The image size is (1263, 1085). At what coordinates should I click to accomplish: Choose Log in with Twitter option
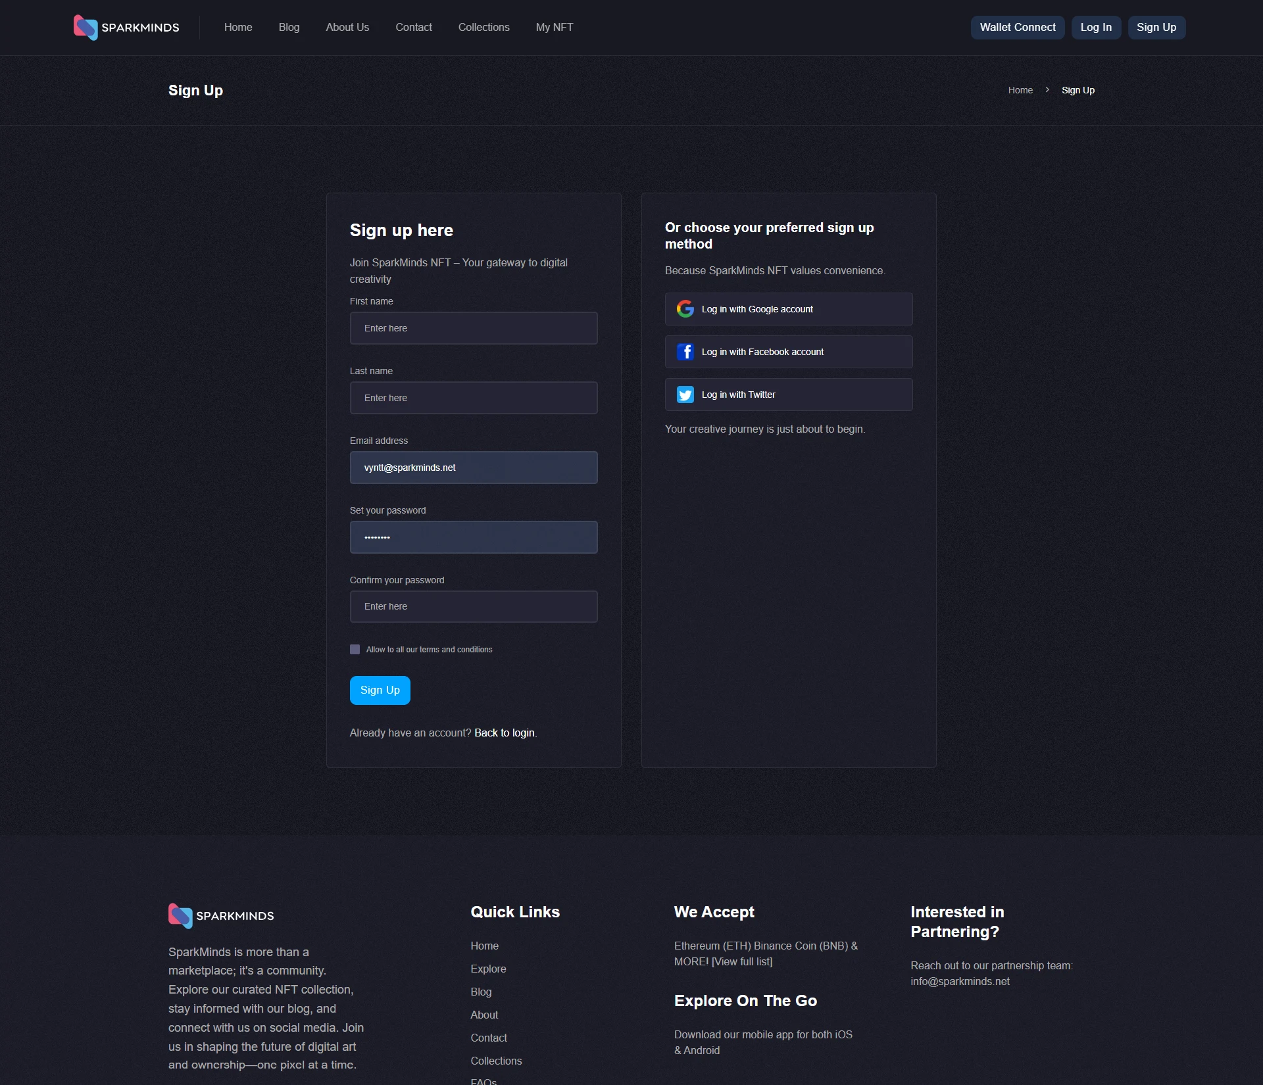click(x=788, y=395)
